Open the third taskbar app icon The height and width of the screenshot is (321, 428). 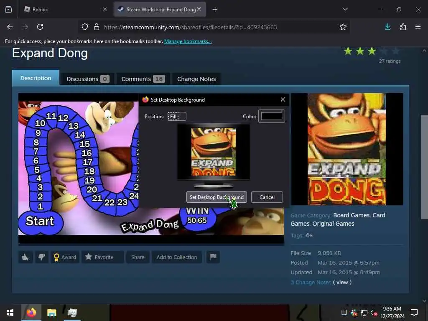coord(72,313)
